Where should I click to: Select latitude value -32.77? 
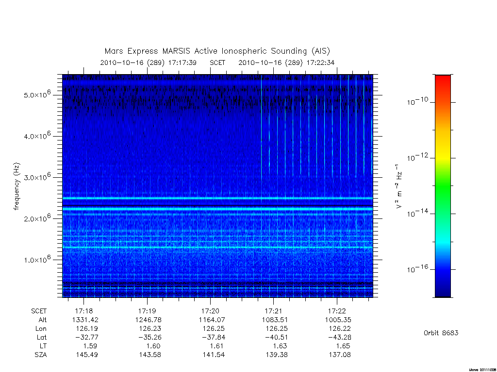[87, 337]
